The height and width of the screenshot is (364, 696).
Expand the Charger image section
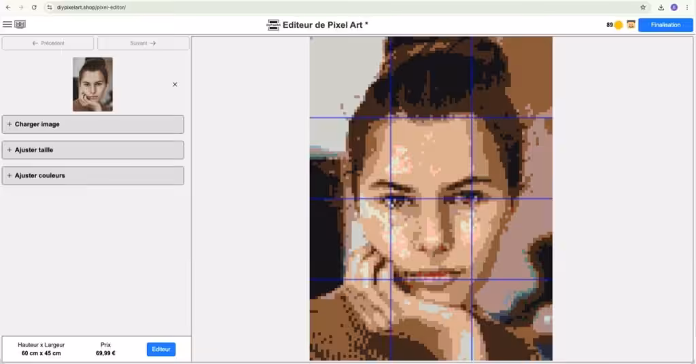[92, 124]
